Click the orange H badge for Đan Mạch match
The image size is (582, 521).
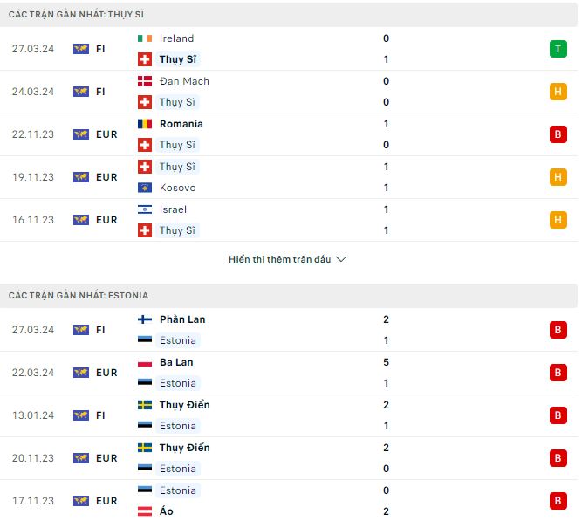[558, 92]
